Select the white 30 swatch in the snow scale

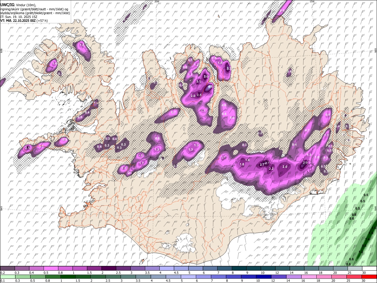point(370,269)
